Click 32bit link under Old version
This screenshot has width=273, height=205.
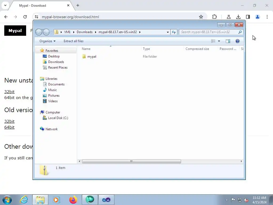click(x=9, y=121)
